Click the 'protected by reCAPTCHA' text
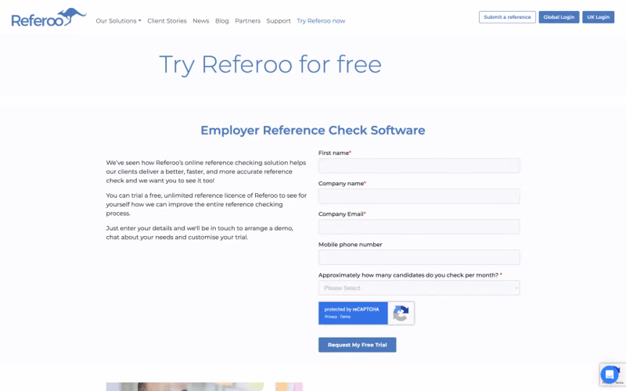626x391 pixels. point(351,309)
